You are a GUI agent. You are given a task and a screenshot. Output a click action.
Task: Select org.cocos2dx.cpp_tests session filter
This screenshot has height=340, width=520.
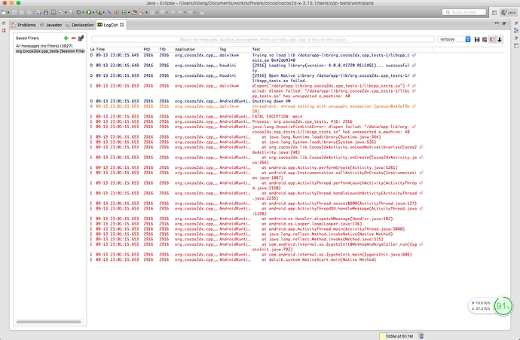[50, 51]
